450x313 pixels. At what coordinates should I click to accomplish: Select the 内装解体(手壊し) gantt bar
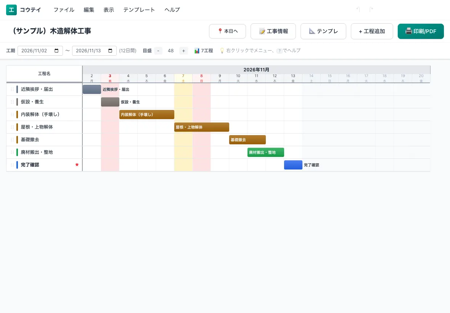click(x=147, y=114)
